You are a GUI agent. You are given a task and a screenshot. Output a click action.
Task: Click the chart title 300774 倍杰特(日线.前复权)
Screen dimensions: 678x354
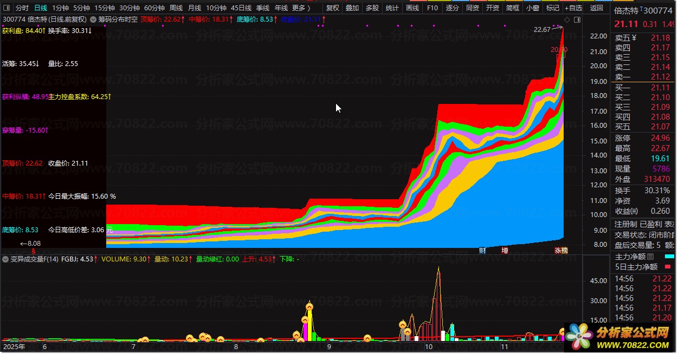pyautogui.click(x=44, y=19)
